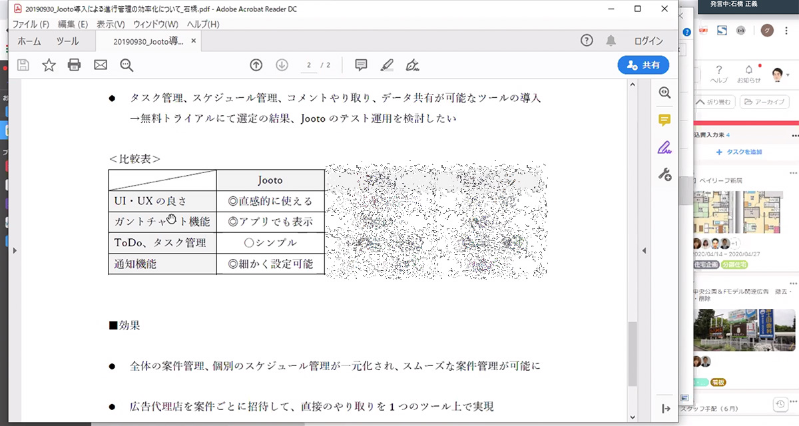Print the PDF using the printer icon
This screenshot has width=799, height=426.
tap(74, 65)
